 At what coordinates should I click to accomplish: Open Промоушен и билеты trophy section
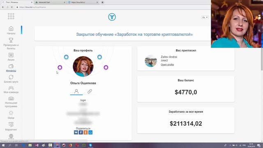point(11,44)
